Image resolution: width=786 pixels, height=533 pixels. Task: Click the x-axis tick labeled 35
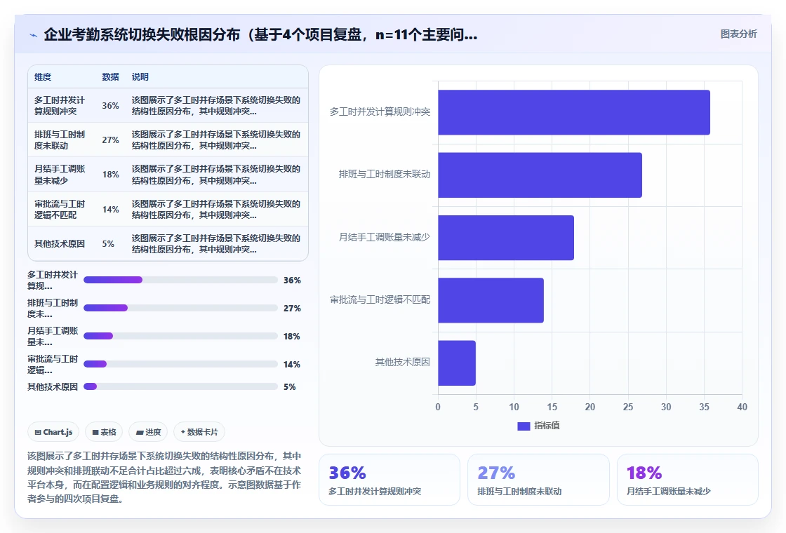click(704, 407)
